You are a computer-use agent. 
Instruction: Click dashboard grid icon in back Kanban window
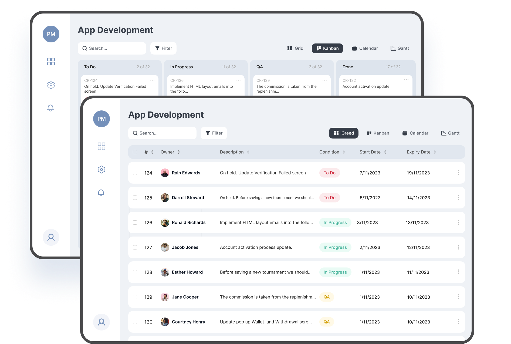pos(51,62)
